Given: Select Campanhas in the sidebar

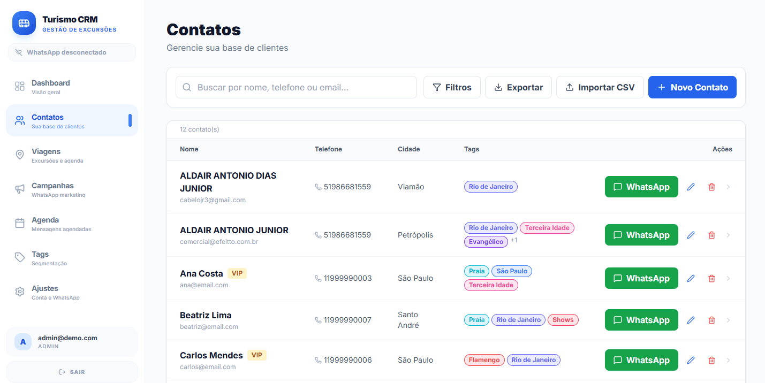Looking at the screenshot, I should [19, 188].
